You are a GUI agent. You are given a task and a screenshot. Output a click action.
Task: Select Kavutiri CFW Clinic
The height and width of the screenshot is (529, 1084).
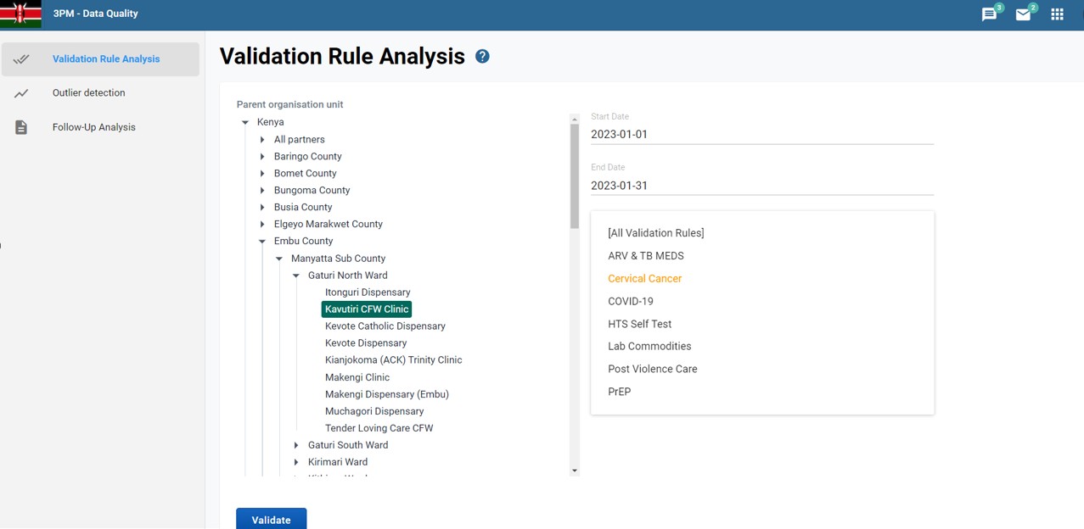point(367,309)
